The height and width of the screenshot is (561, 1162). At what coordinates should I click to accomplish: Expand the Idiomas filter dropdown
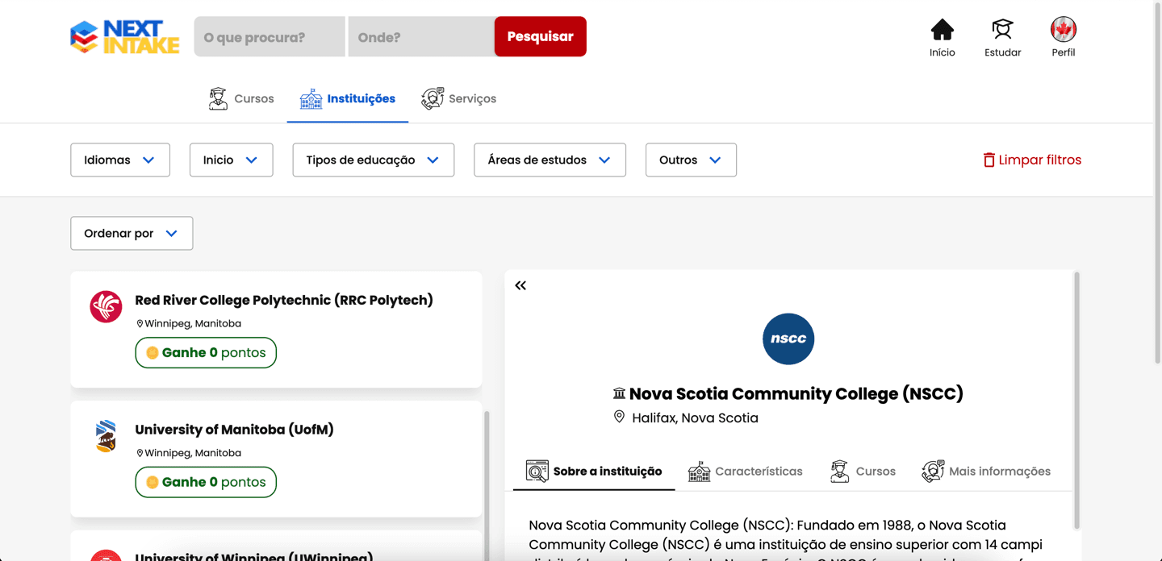[120, 160]
